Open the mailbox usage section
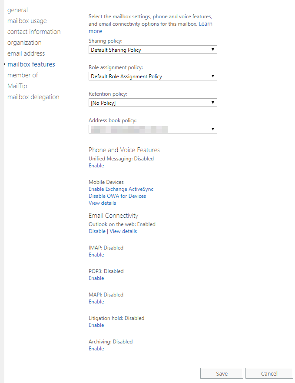 pyautogui.click(x=27, y=21)
